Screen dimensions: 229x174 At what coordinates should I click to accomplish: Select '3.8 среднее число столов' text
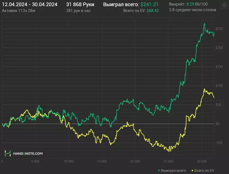pos(192,10)
